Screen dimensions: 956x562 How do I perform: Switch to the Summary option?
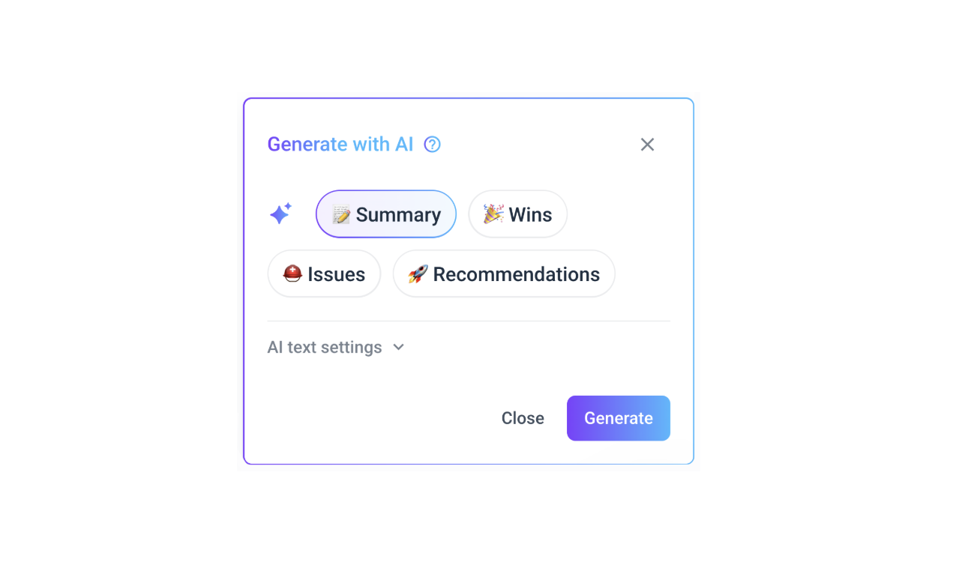pos(385,214)
